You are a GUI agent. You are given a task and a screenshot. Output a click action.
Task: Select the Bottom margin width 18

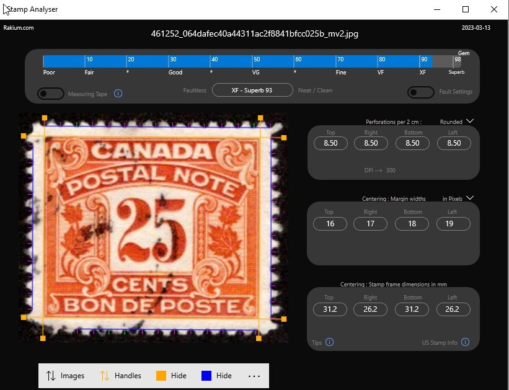point(412,224)
